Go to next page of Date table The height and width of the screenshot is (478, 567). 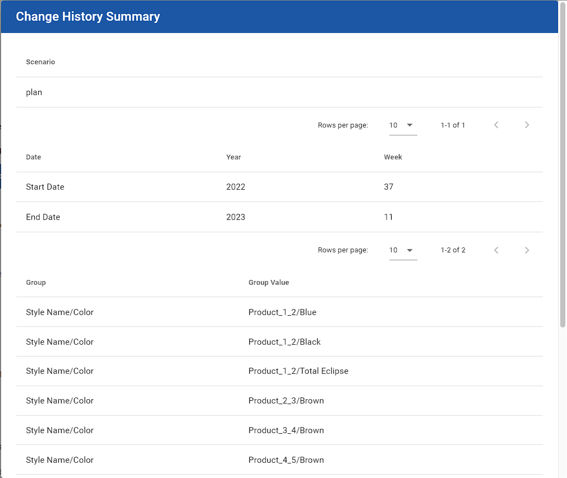(x=527, y=250)
